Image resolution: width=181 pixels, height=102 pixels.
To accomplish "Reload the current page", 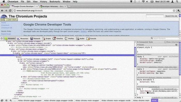I will (x=10, y=11).
